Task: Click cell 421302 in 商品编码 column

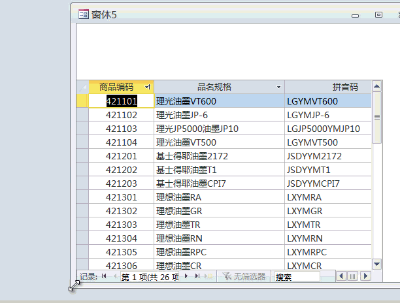Action: coord(122,211)
